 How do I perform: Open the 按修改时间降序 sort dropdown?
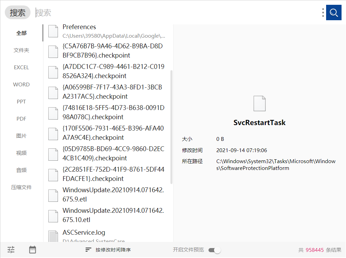[x=108, y=250]
